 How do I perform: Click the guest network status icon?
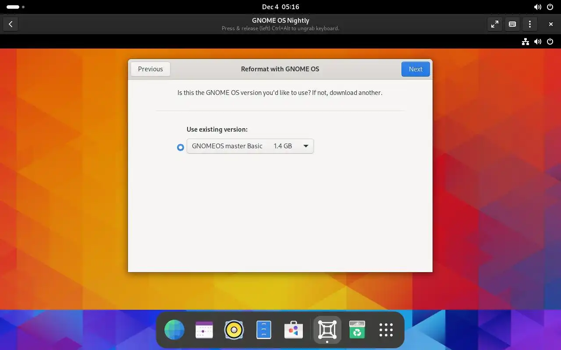click(x=525, y=42)
